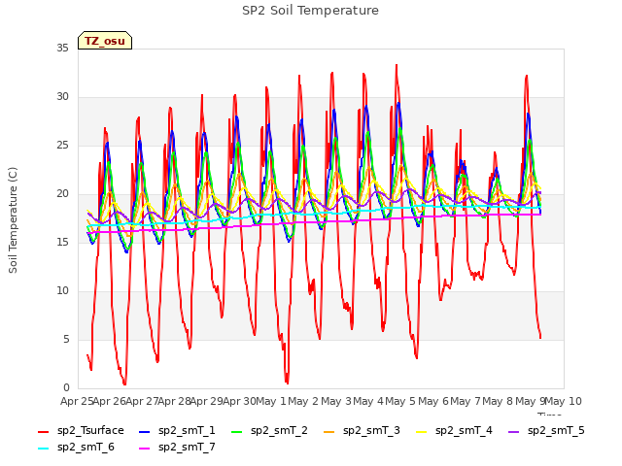
Task: Click the orange sp2_smT_3 legend swatch
Action: (329, 432)
